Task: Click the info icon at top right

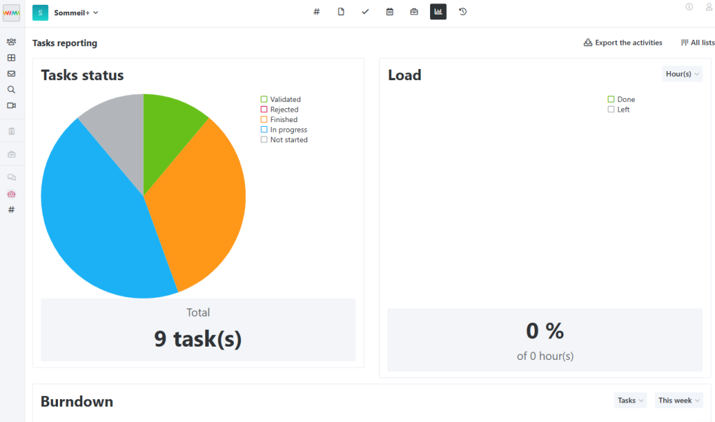Action: (689, 7)
